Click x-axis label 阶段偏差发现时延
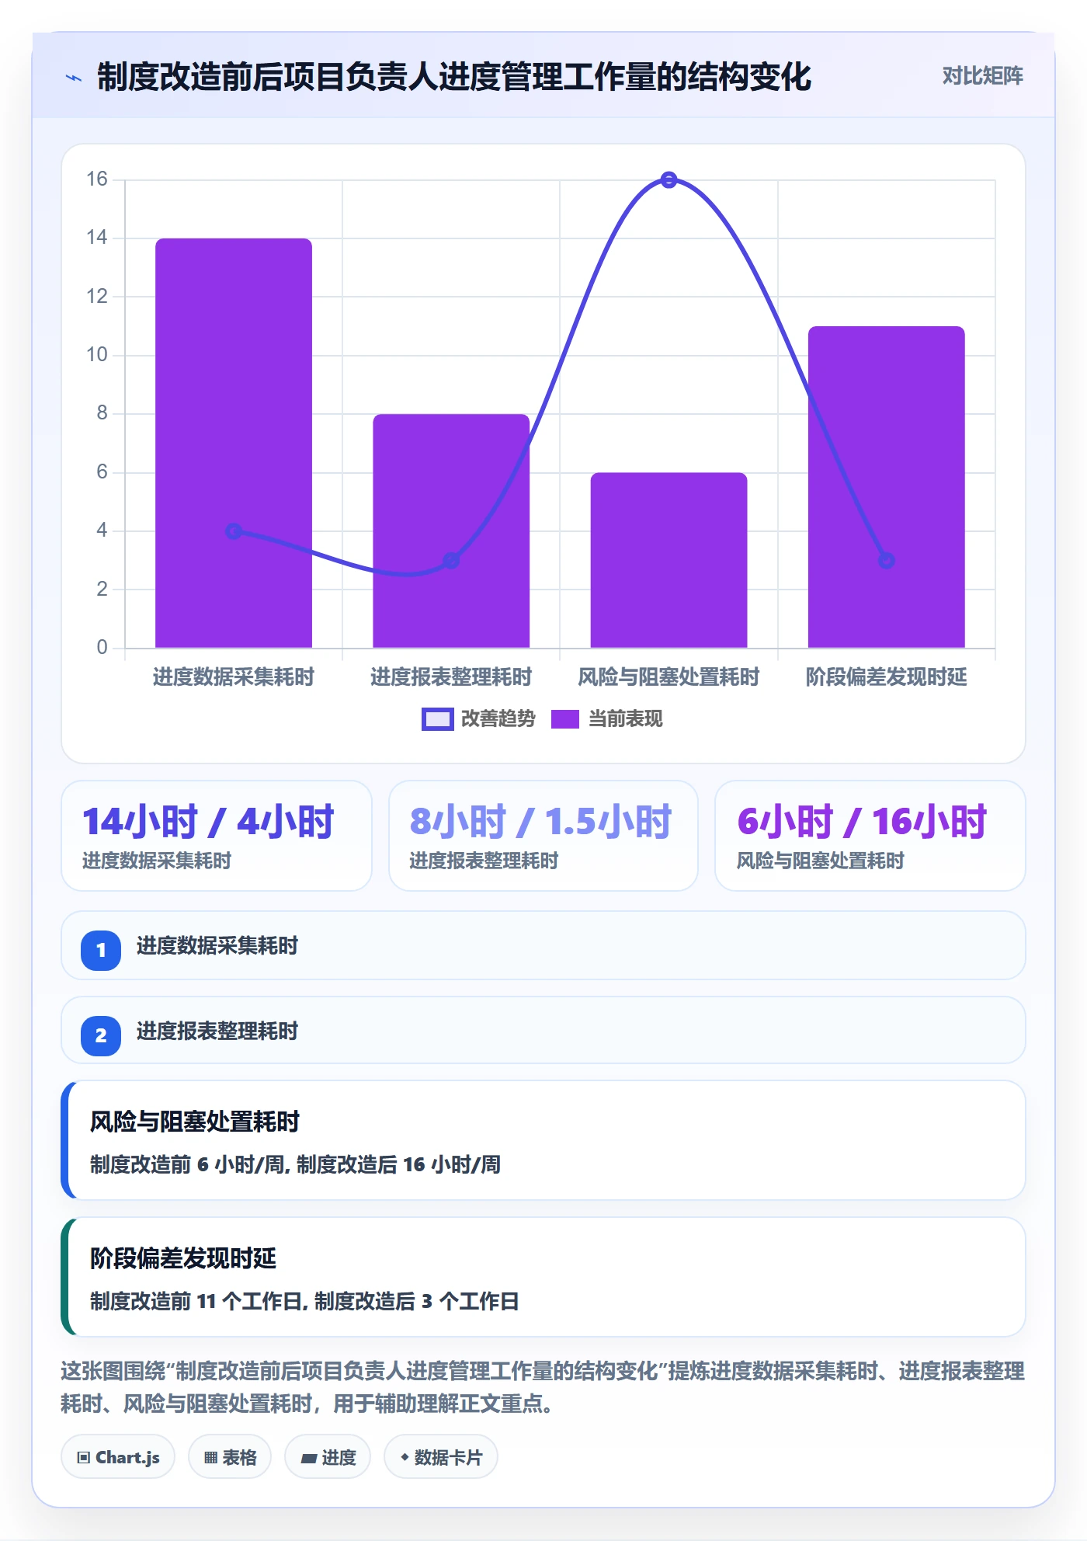The height and width of the screenshot is (1541, 1087). (886, 677)
